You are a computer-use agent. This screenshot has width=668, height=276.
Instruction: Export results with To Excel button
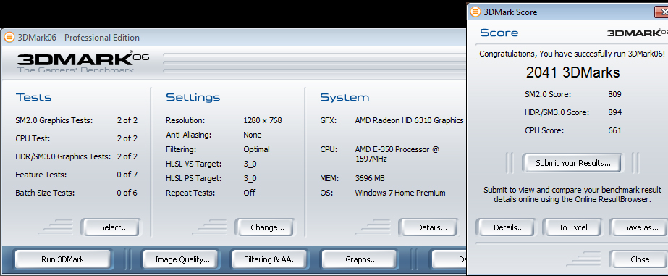573,227
